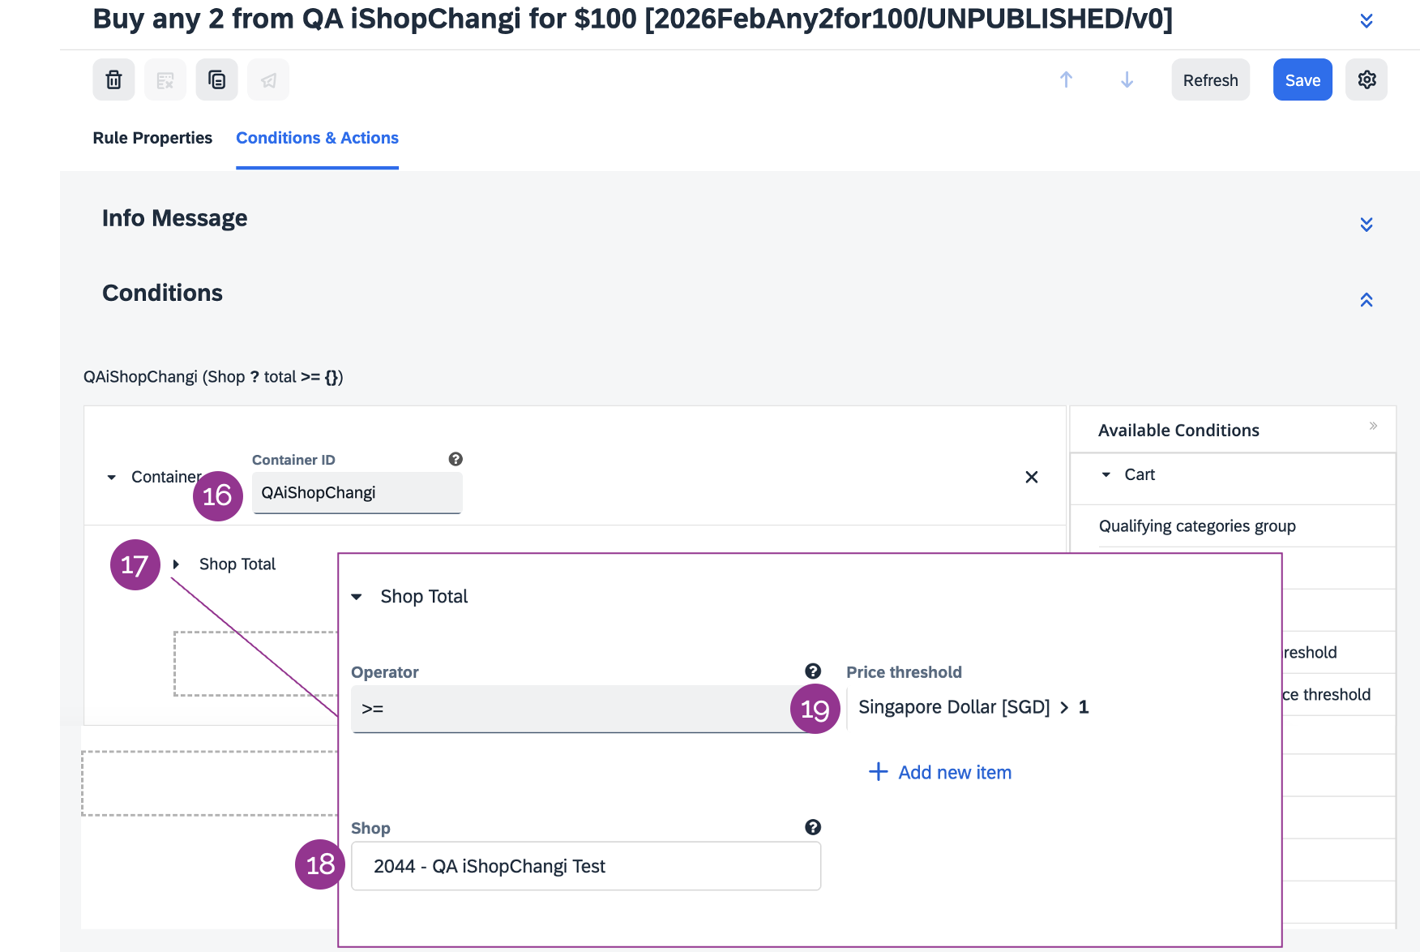Click the Add new item link

click(940, 772)
